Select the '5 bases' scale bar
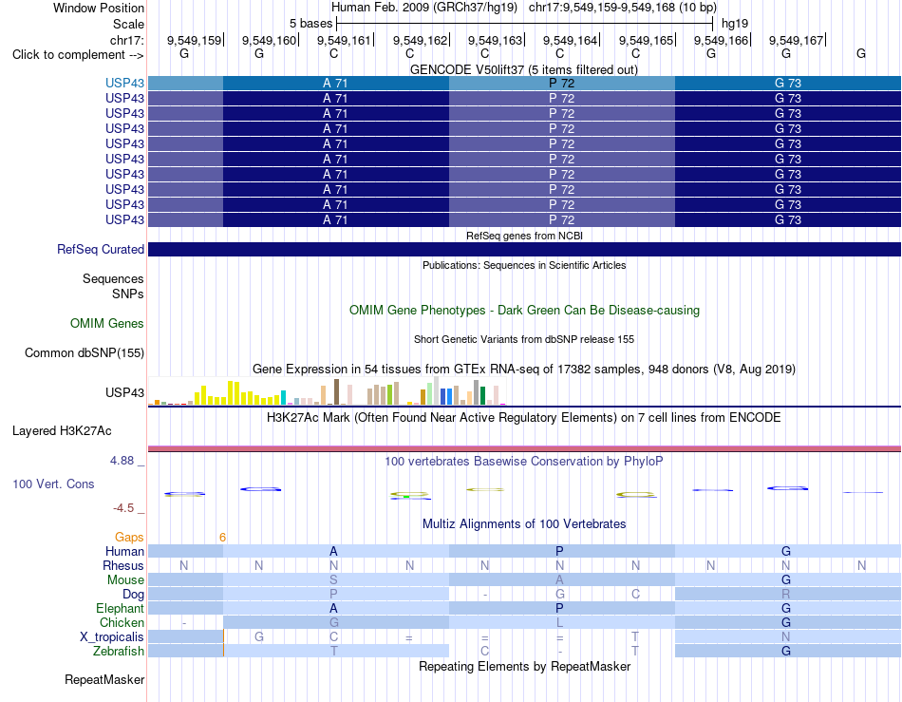This screenshot has width=902, height=702. click(525, 24)
